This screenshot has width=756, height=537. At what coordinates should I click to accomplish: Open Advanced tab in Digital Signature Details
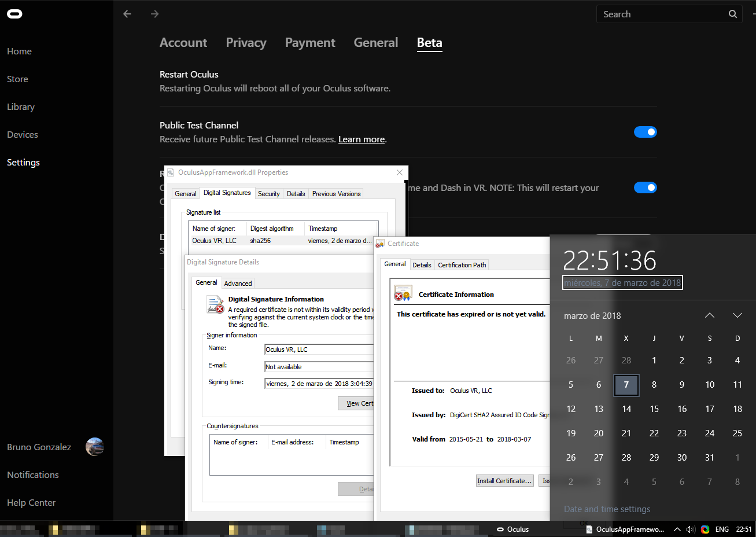point(238,284)
